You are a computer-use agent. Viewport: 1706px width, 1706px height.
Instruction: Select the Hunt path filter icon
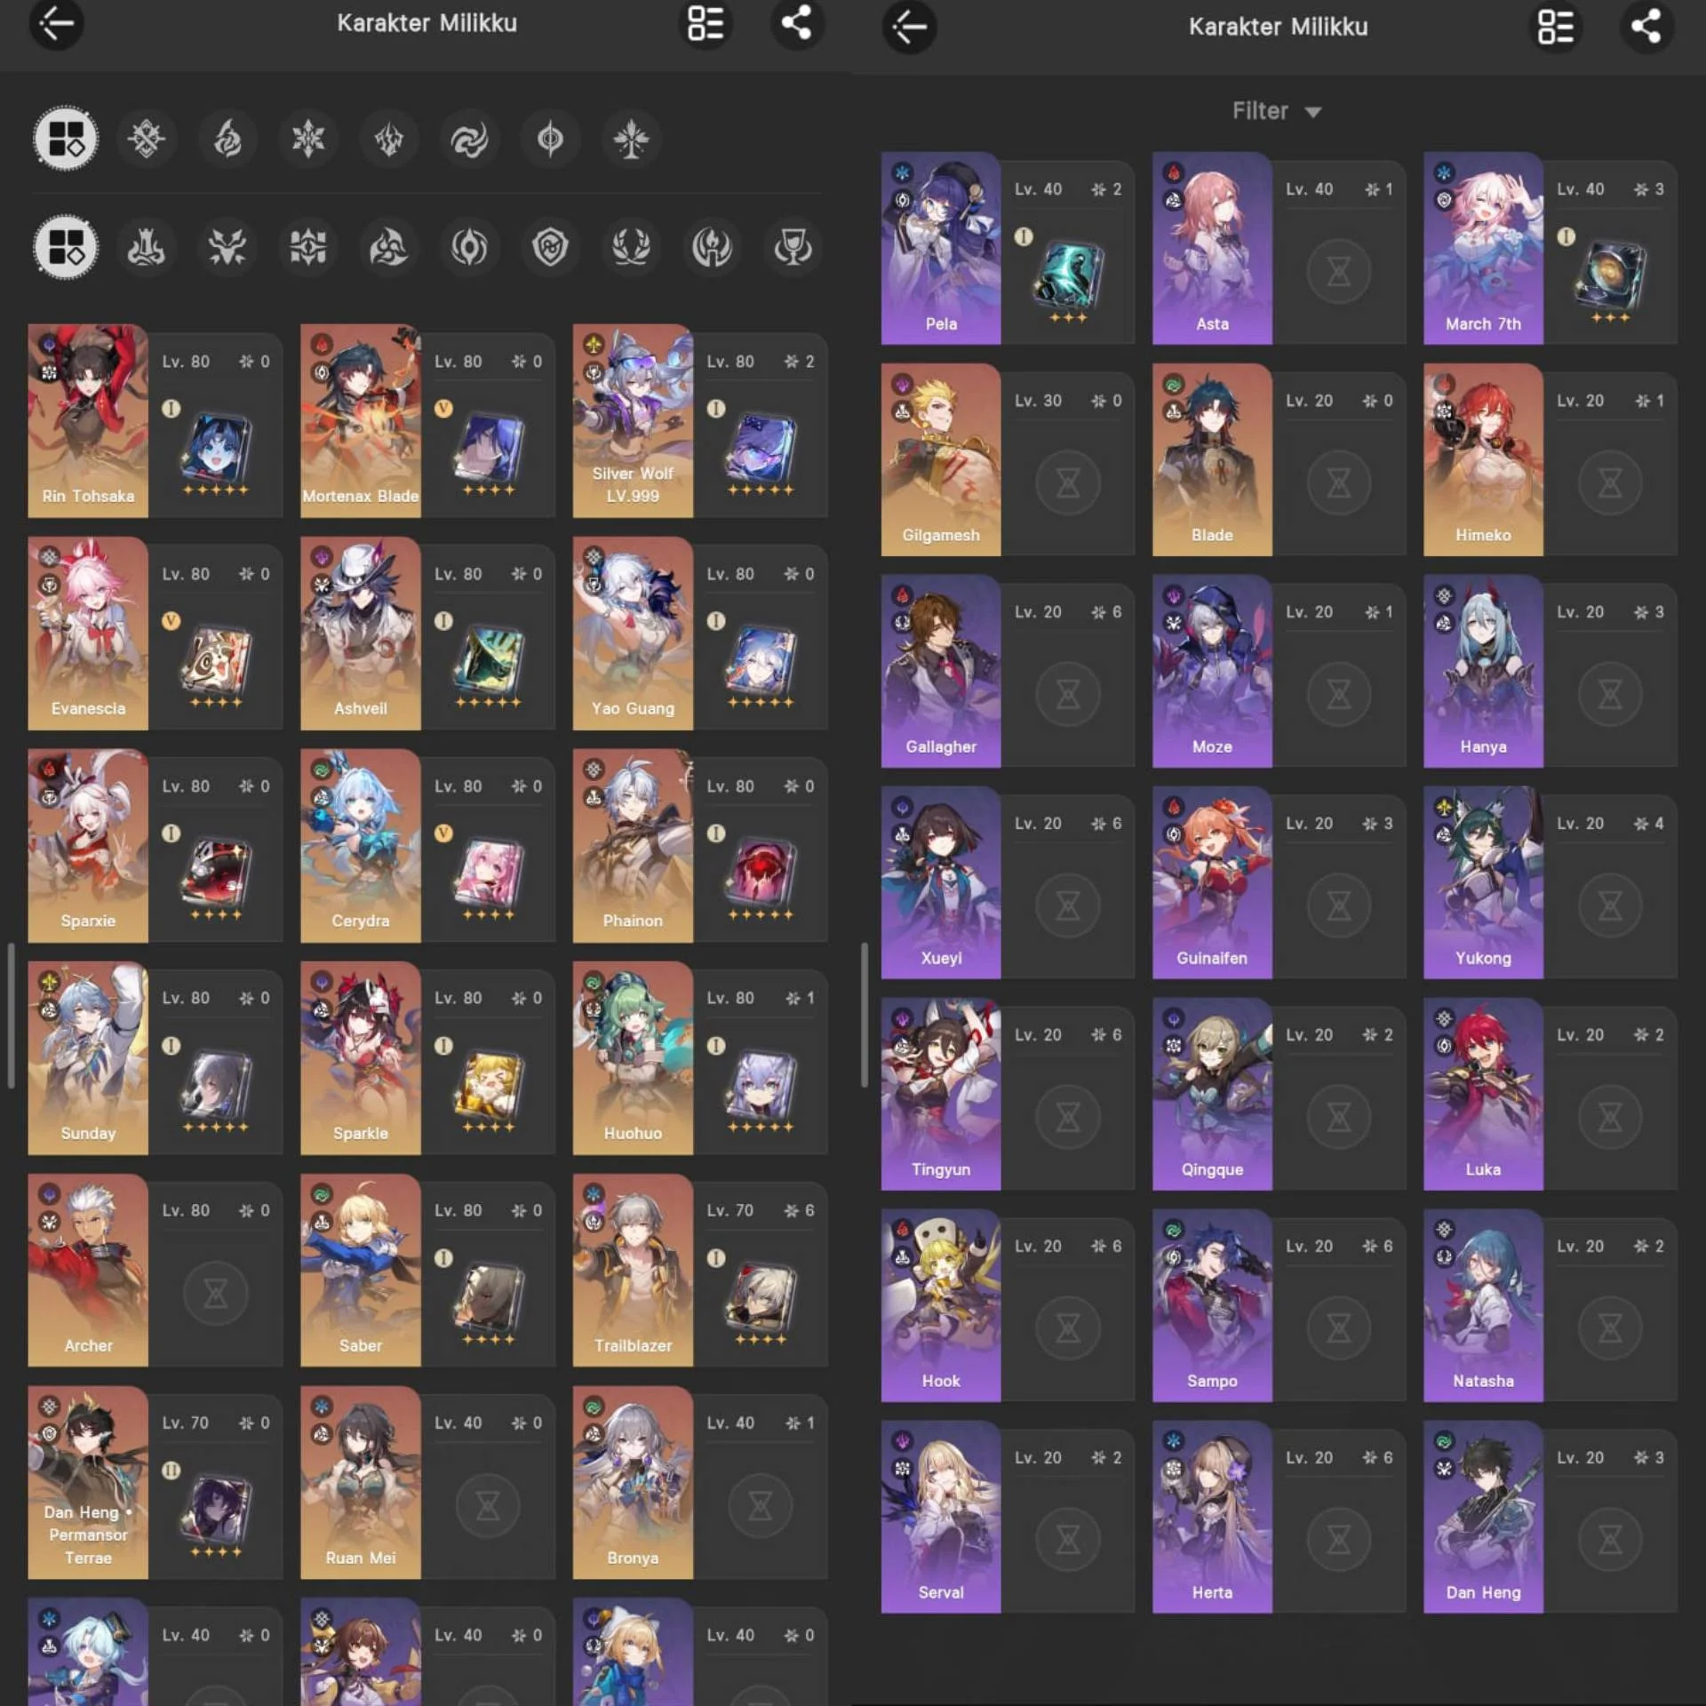[x=227, y=247]
